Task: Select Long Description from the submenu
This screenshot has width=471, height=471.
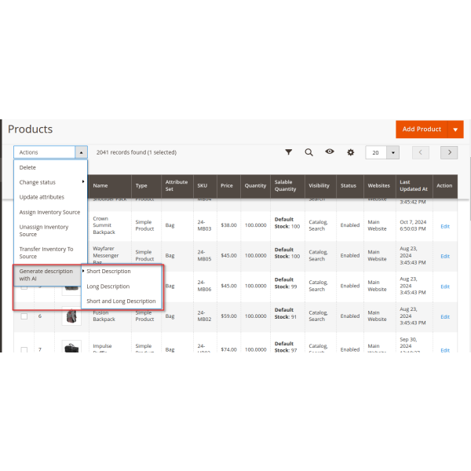Action: (x=108, y=287)
